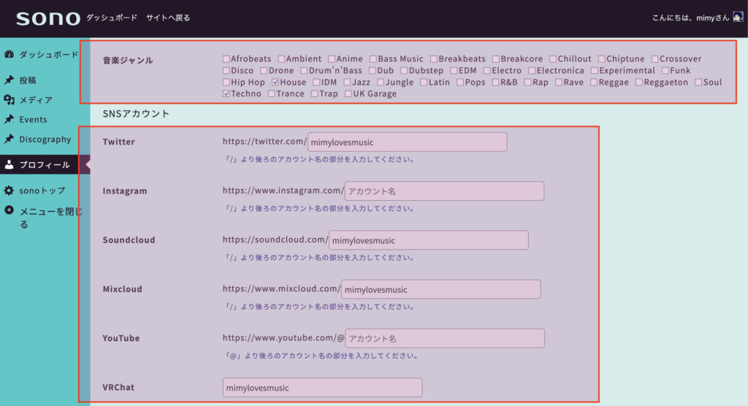Click the Instagram account name field

pos(444,191)
